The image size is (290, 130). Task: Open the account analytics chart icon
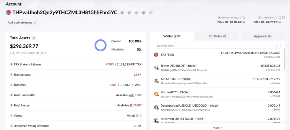[136, 13]
